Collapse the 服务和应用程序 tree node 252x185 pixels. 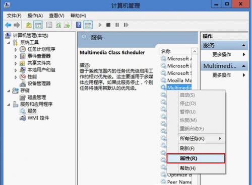point(9,105)
